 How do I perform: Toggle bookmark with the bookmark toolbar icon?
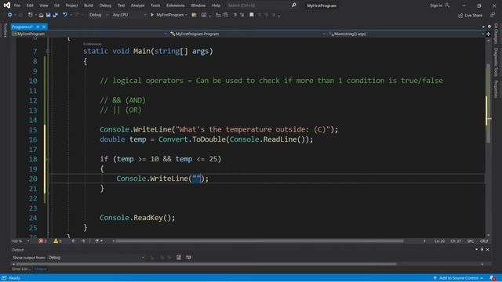coord(252,15)
